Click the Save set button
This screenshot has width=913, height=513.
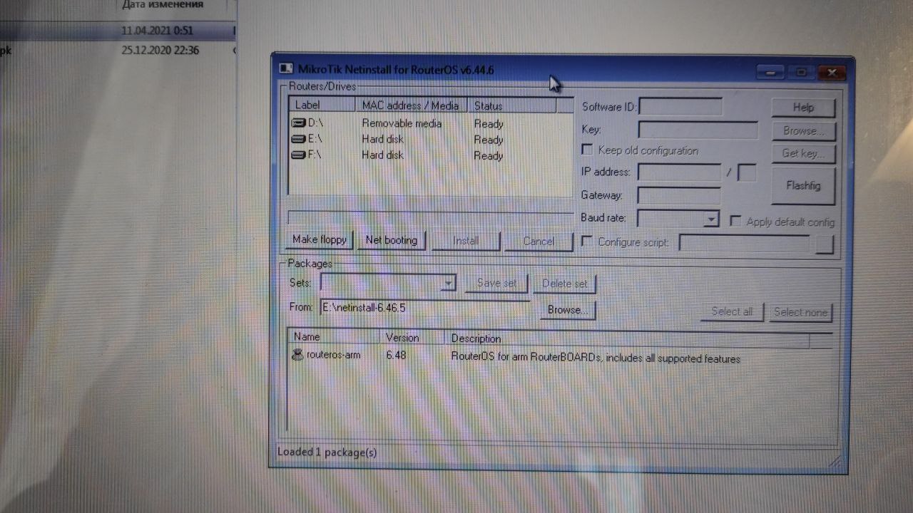point(496,283)
